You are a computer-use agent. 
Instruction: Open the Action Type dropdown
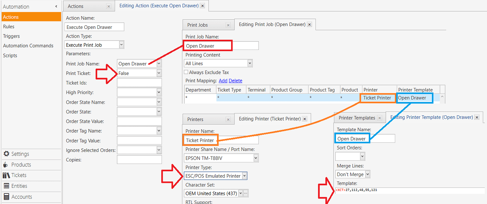point(121,45)
